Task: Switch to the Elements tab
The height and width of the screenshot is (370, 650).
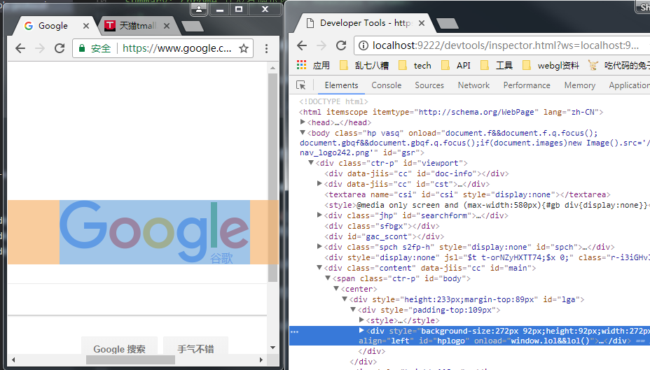Action: click(341, 85)
